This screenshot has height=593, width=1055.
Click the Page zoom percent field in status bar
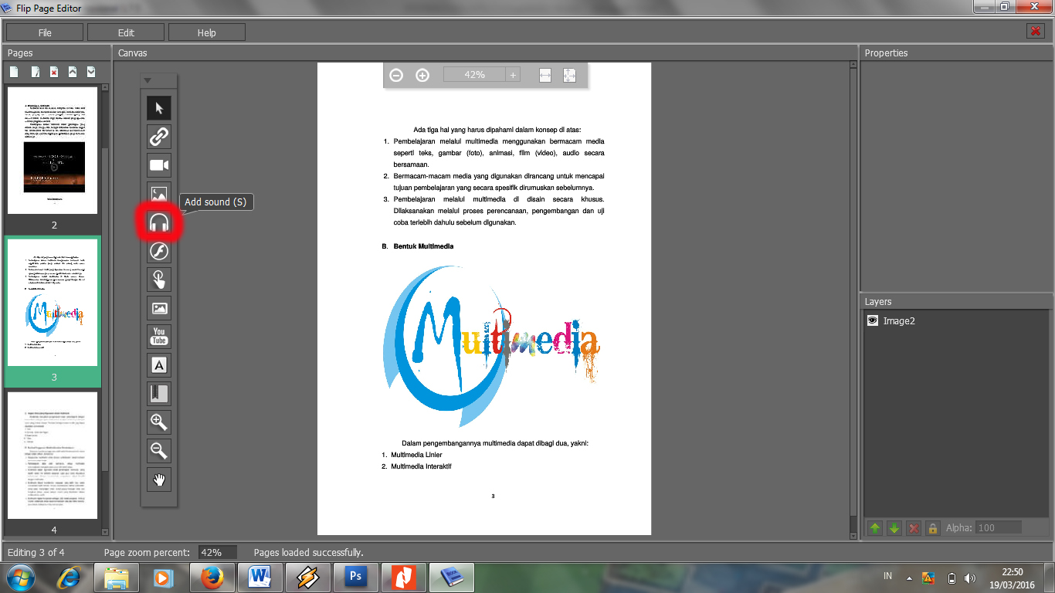click(x=217, y=553)
